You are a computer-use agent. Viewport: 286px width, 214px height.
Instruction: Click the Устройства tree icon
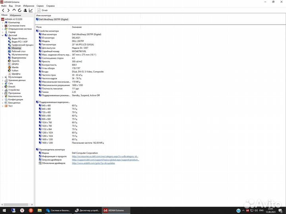click(6, 90)
